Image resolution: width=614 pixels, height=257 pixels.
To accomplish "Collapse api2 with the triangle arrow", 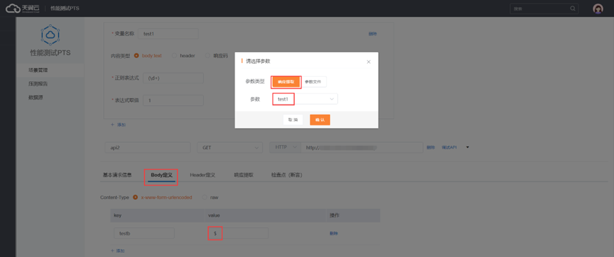I will click(x=468, y=147).
